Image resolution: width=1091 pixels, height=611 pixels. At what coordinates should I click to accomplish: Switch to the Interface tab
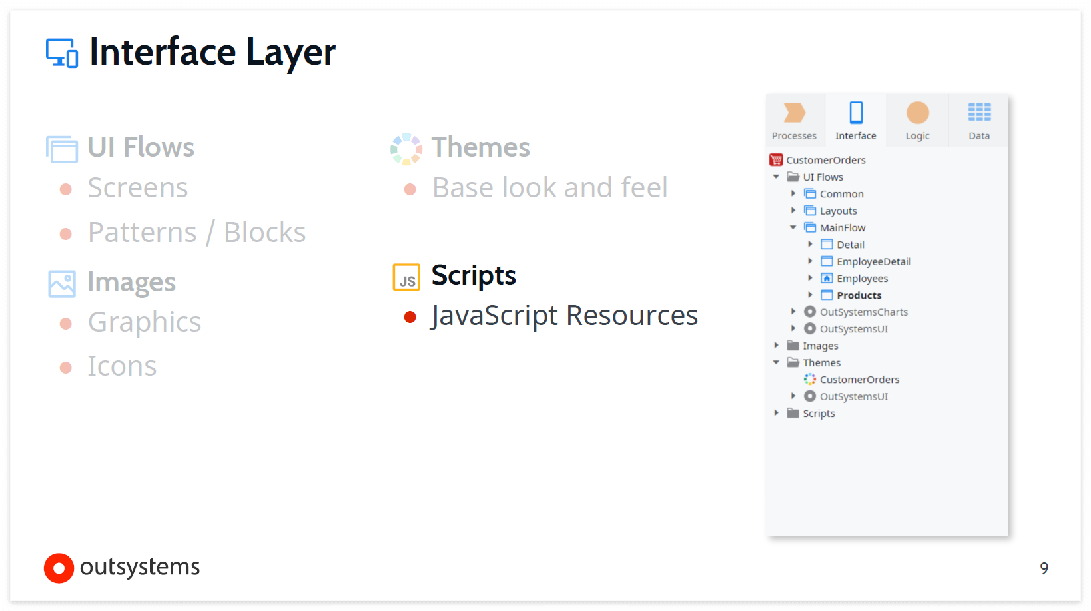pyautogui.click(x=856, y=120)
